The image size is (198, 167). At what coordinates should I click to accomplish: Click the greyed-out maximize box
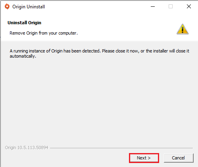click(171, 6)
